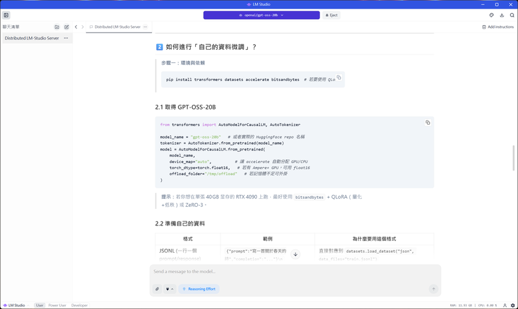Screen dimensions: 518x309
Task: Click table header 為什麼要用這個格式
Action: tap(374, 239)
